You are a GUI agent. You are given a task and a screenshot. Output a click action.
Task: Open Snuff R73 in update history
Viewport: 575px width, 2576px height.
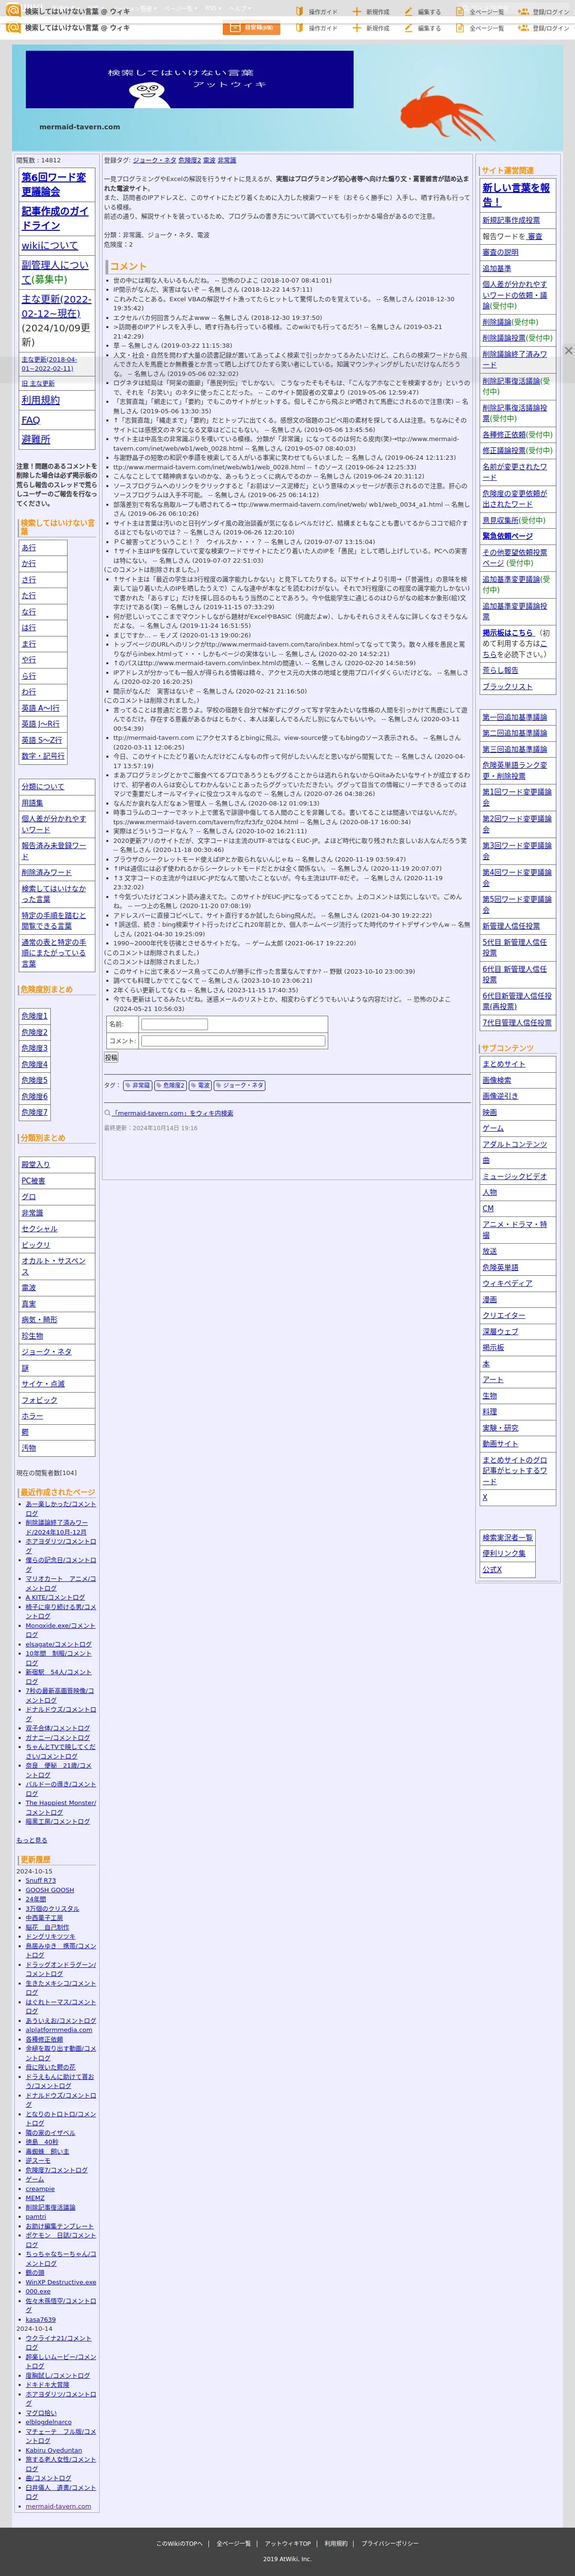click(x=41, y=1880)
